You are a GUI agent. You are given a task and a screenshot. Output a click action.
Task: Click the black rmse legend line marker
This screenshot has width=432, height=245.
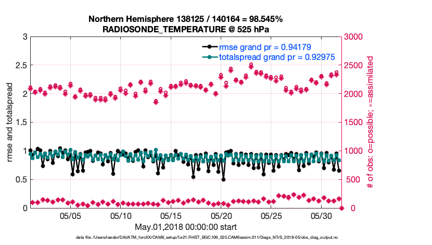(x=209, y=47)
